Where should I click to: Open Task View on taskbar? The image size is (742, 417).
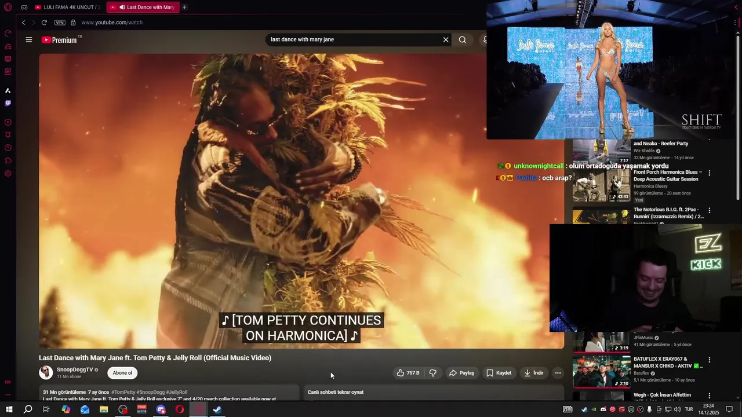click(x=46, y=409)
